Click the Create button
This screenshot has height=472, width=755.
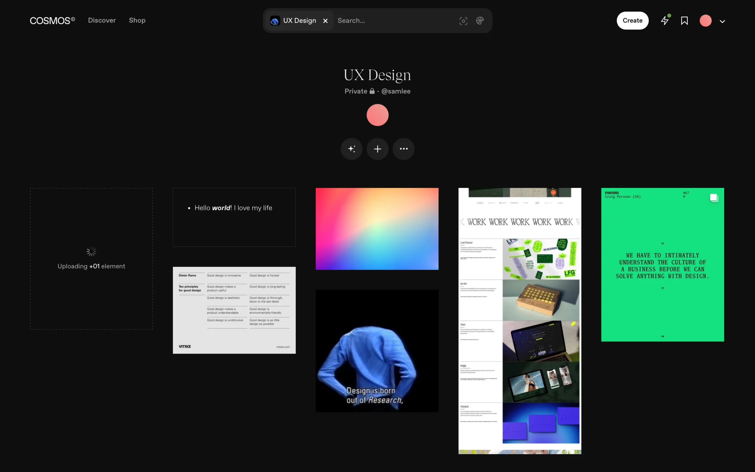point(632,20)
